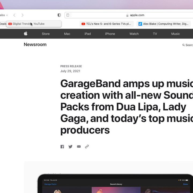Click the Sound Library title in the image
This screenshot has width=193, height=193.
coord(116,184)
